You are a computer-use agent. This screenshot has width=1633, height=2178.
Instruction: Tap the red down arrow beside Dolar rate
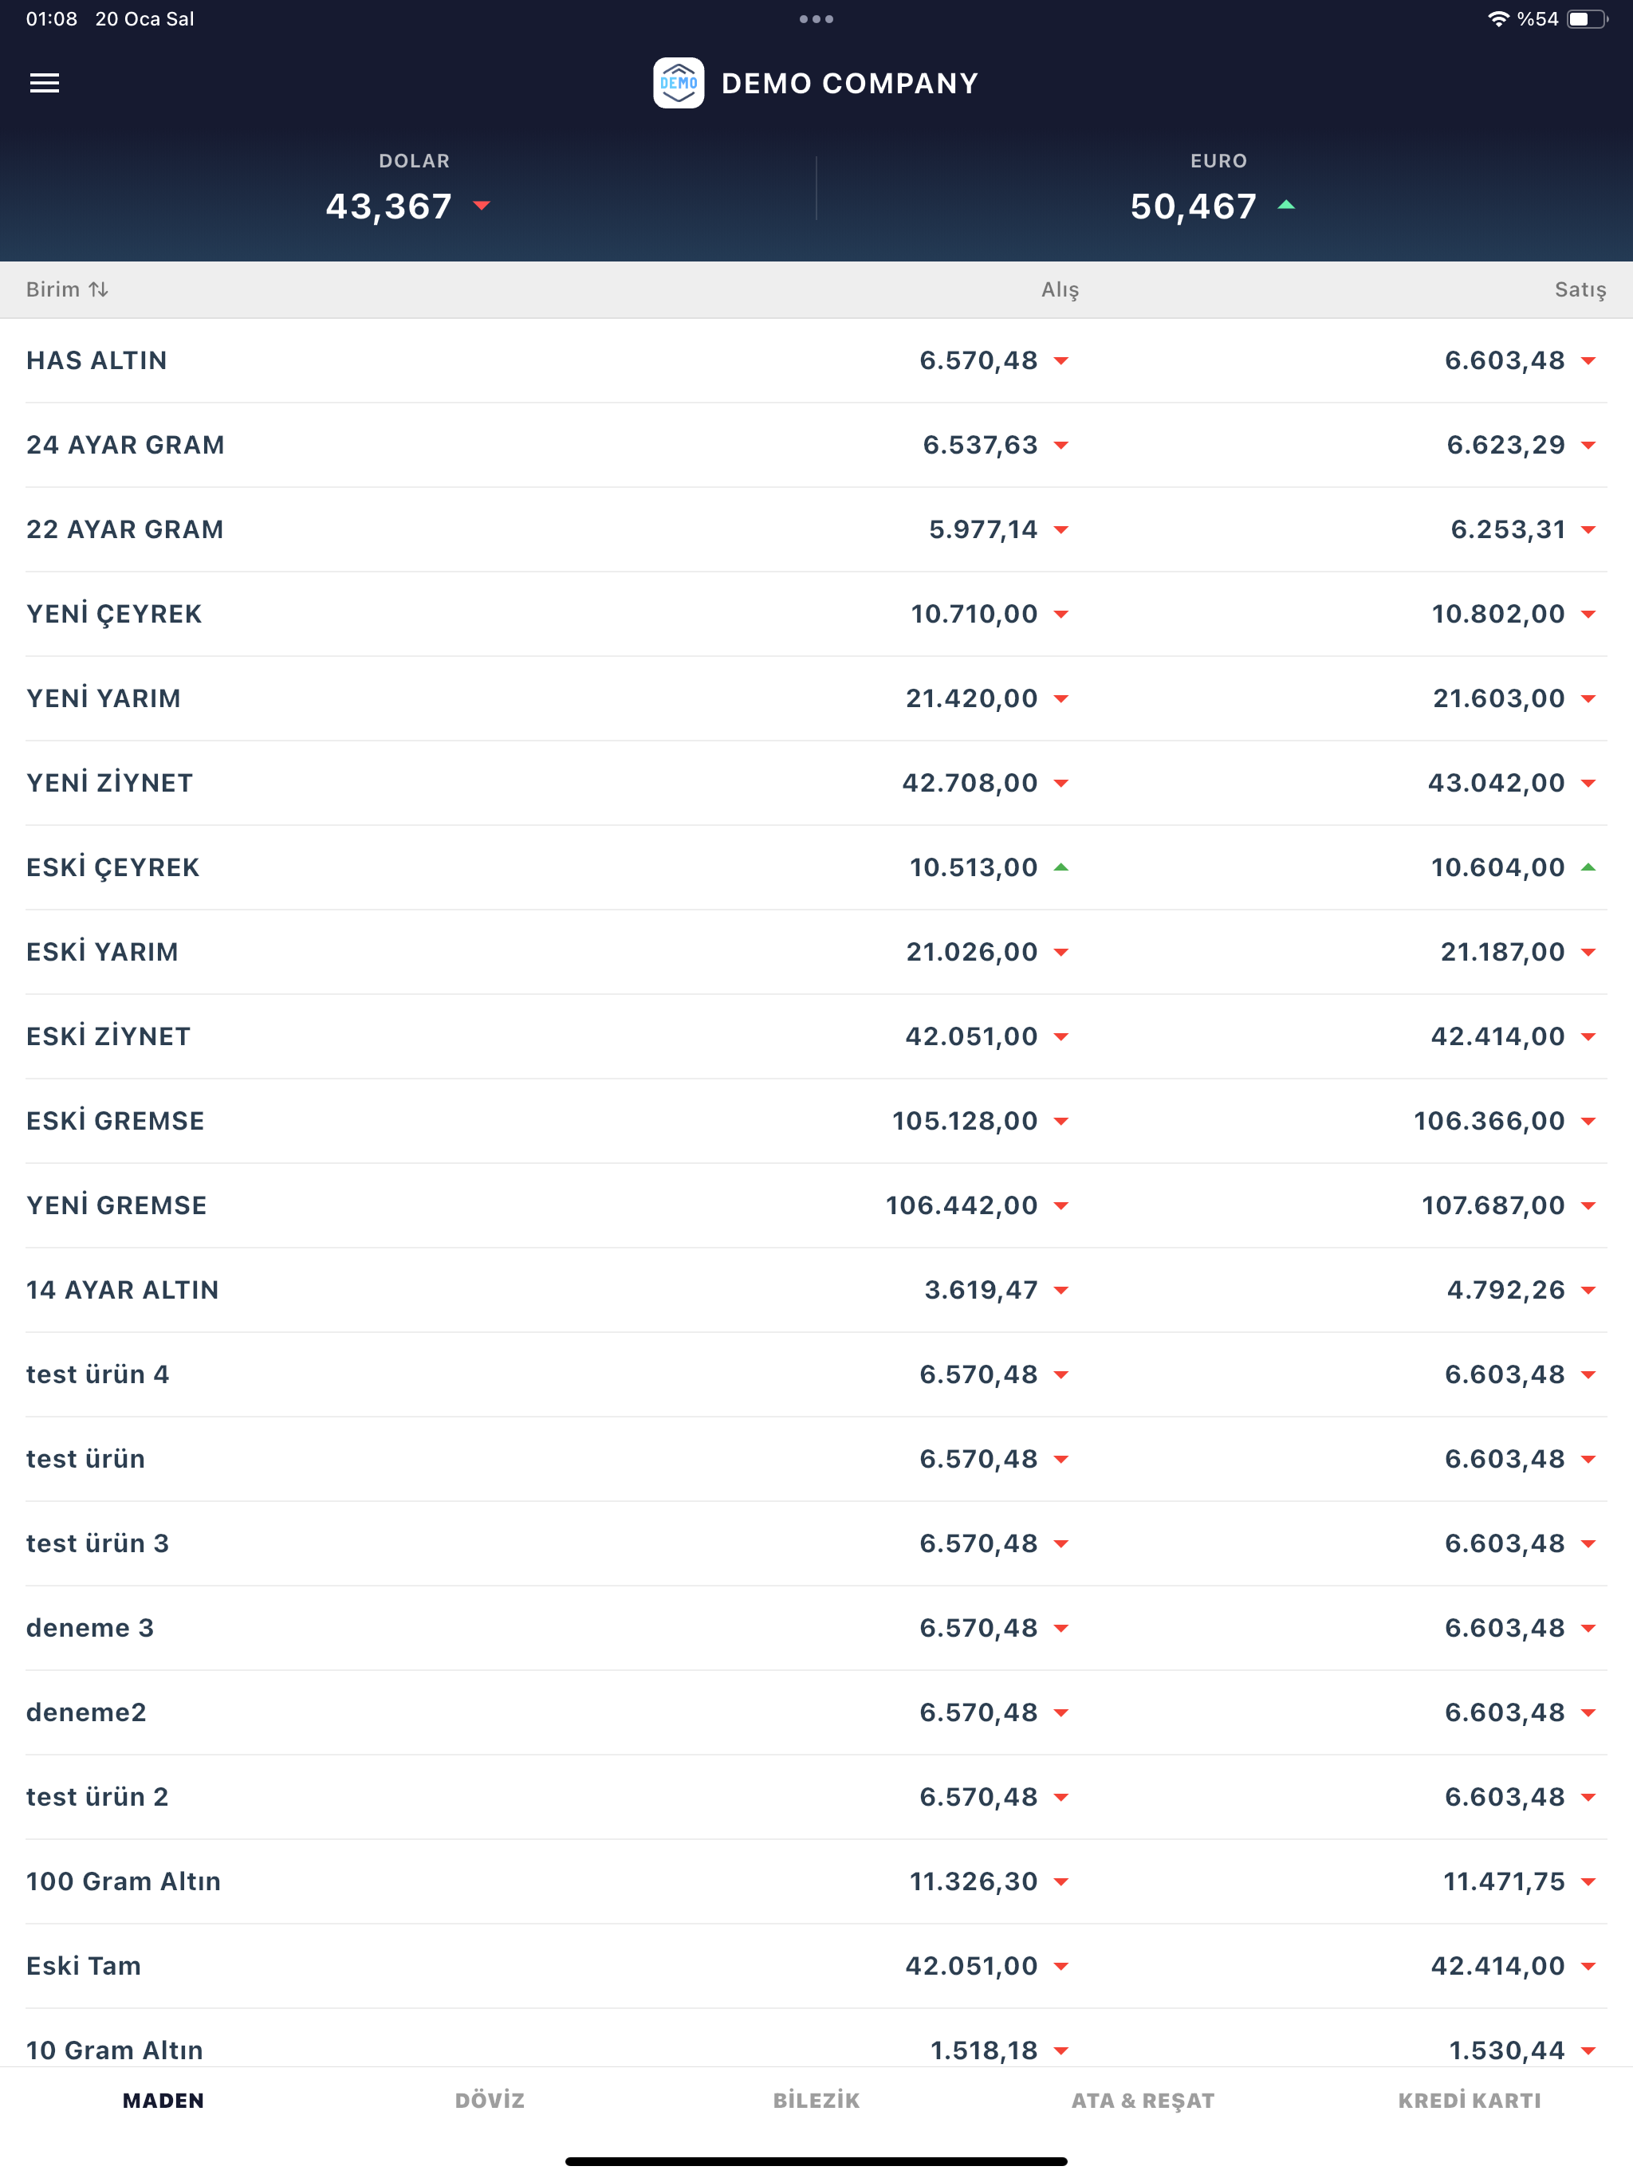[482, 206]
